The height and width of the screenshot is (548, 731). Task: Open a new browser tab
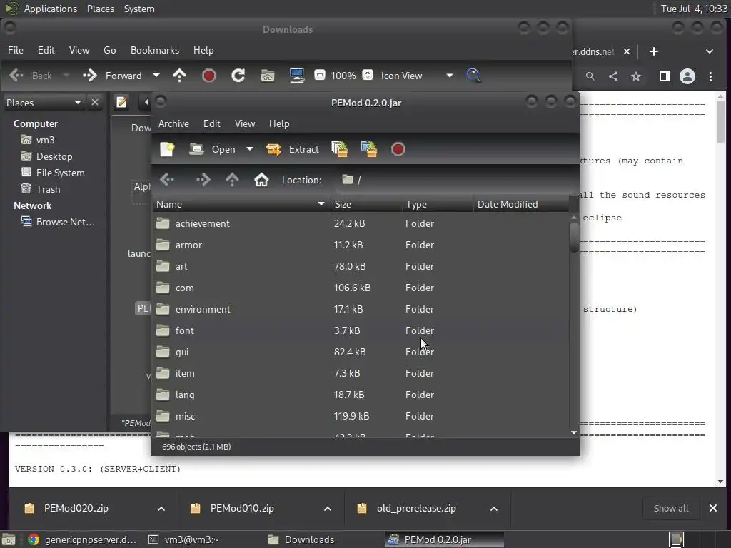pos(654,51)
